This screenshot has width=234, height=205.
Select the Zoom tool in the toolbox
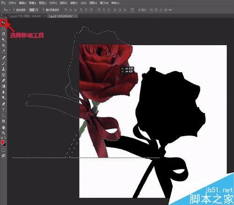tap(3, 133)
